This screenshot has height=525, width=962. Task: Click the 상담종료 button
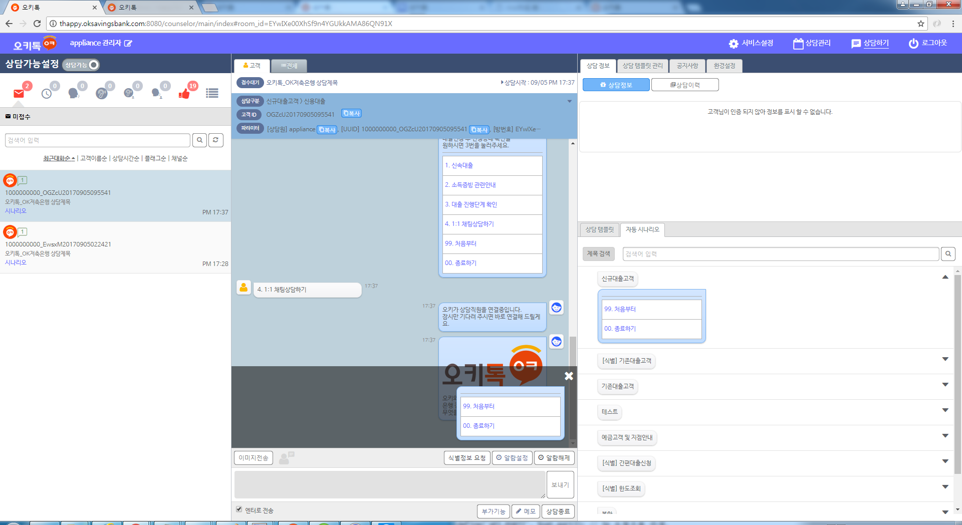pos(558,511)
